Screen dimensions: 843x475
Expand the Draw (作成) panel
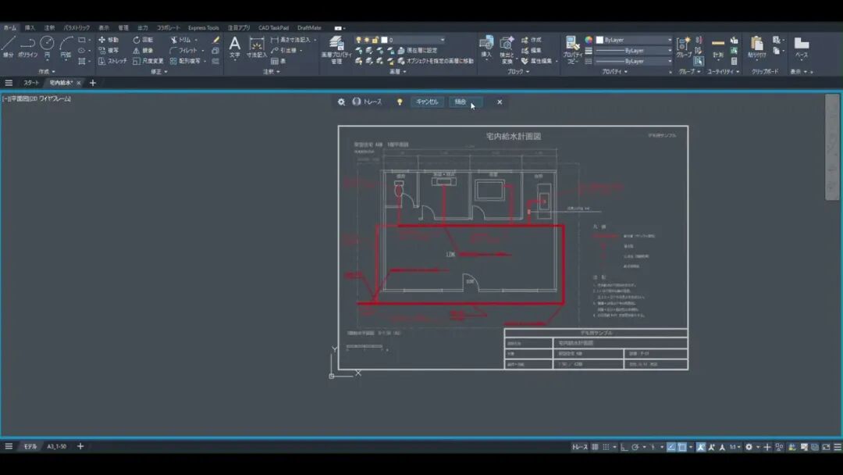click(47, 72)
